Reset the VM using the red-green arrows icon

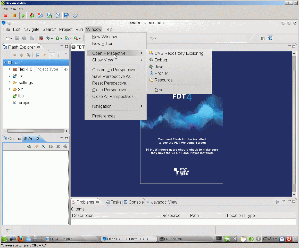[32, 16]
